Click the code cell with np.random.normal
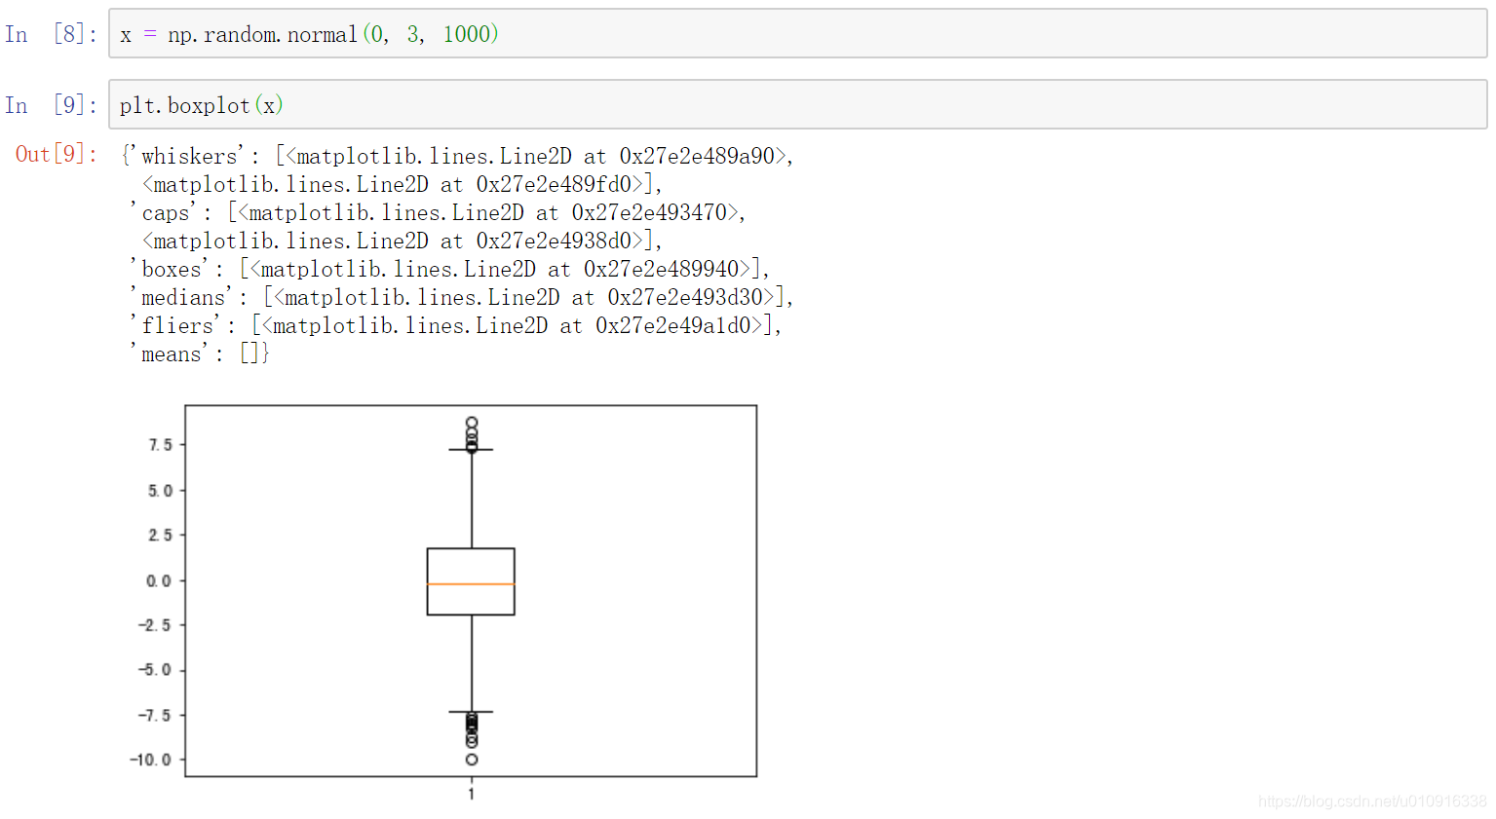1496x819 pixels. [x=797, y=34]
